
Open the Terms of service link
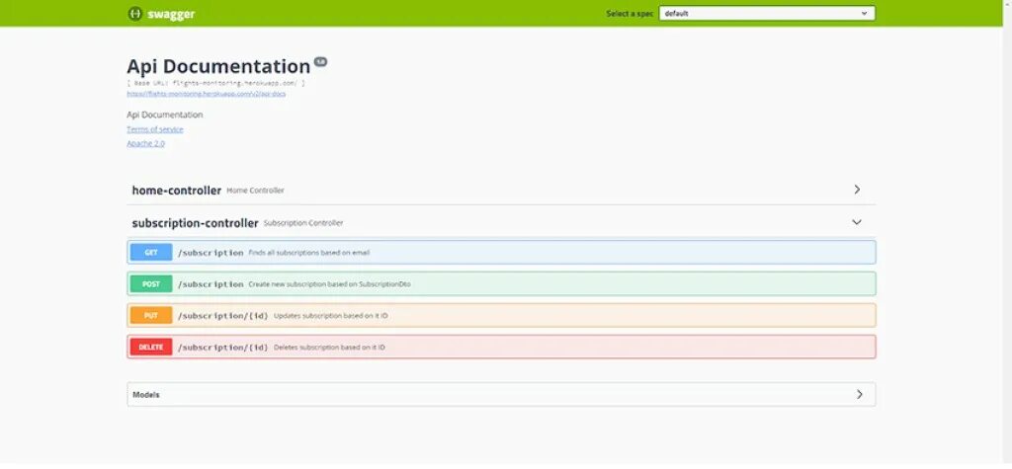155,129
